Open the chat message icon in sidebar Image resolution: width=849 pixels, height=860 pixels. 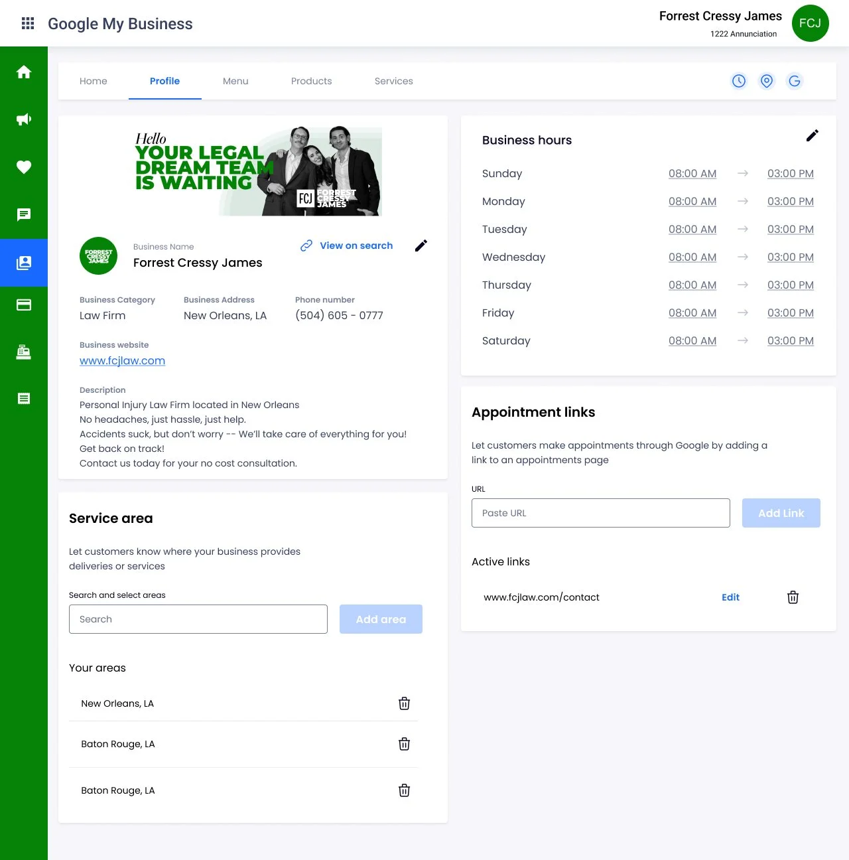click(24, 214)
